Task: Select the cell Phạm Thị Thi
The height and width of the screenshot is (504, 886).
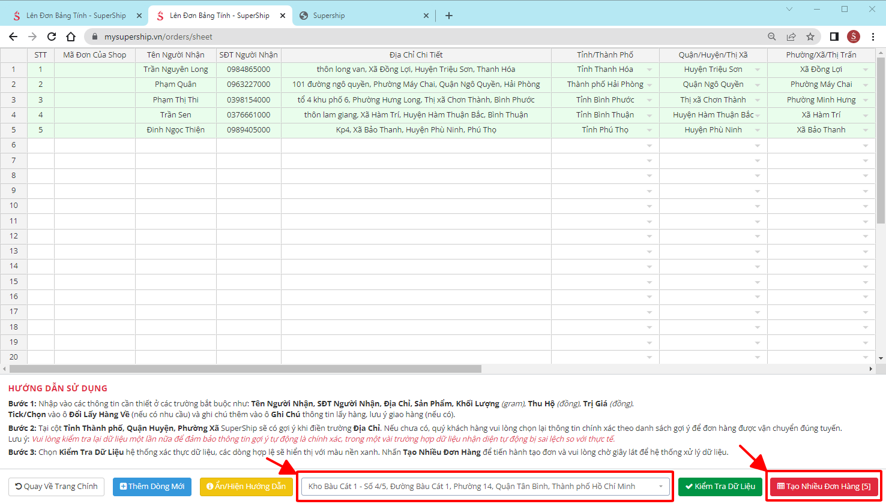Action: point(176,99)
